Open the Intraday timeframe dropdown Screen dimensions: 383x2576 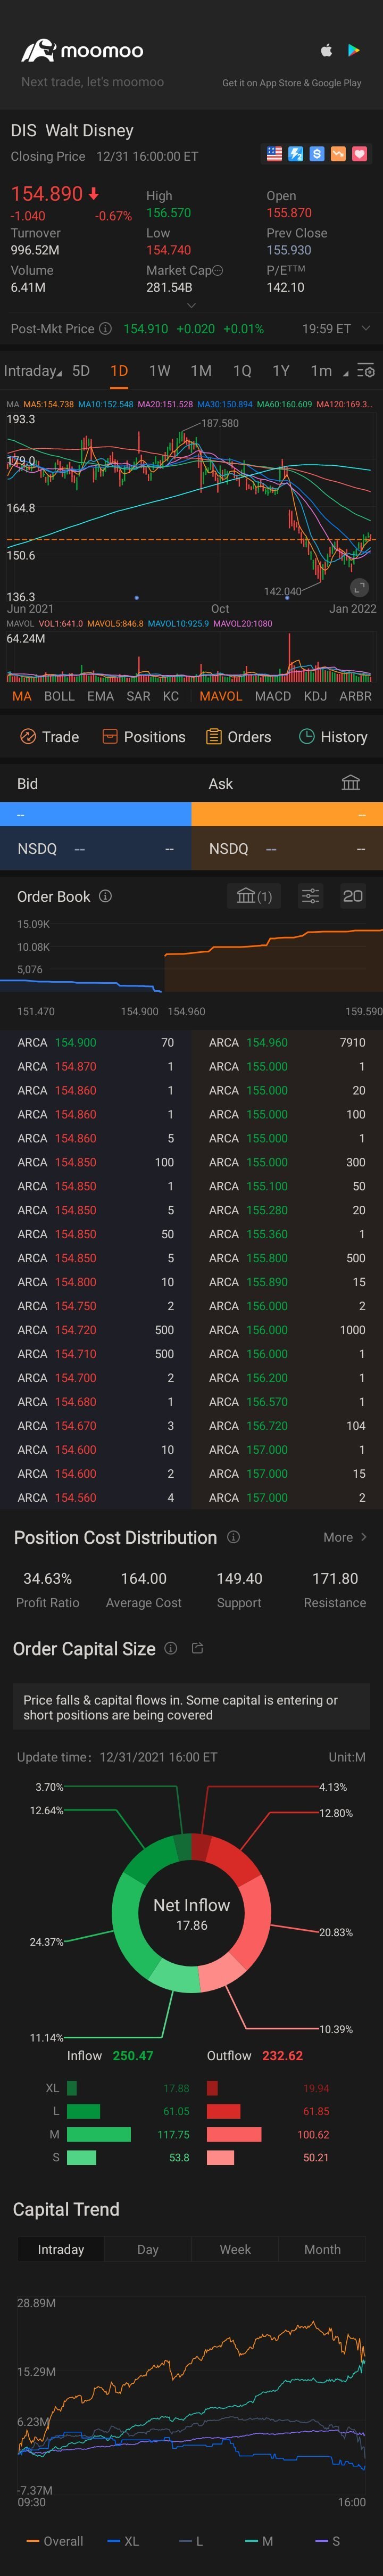(x=32, y=371)
